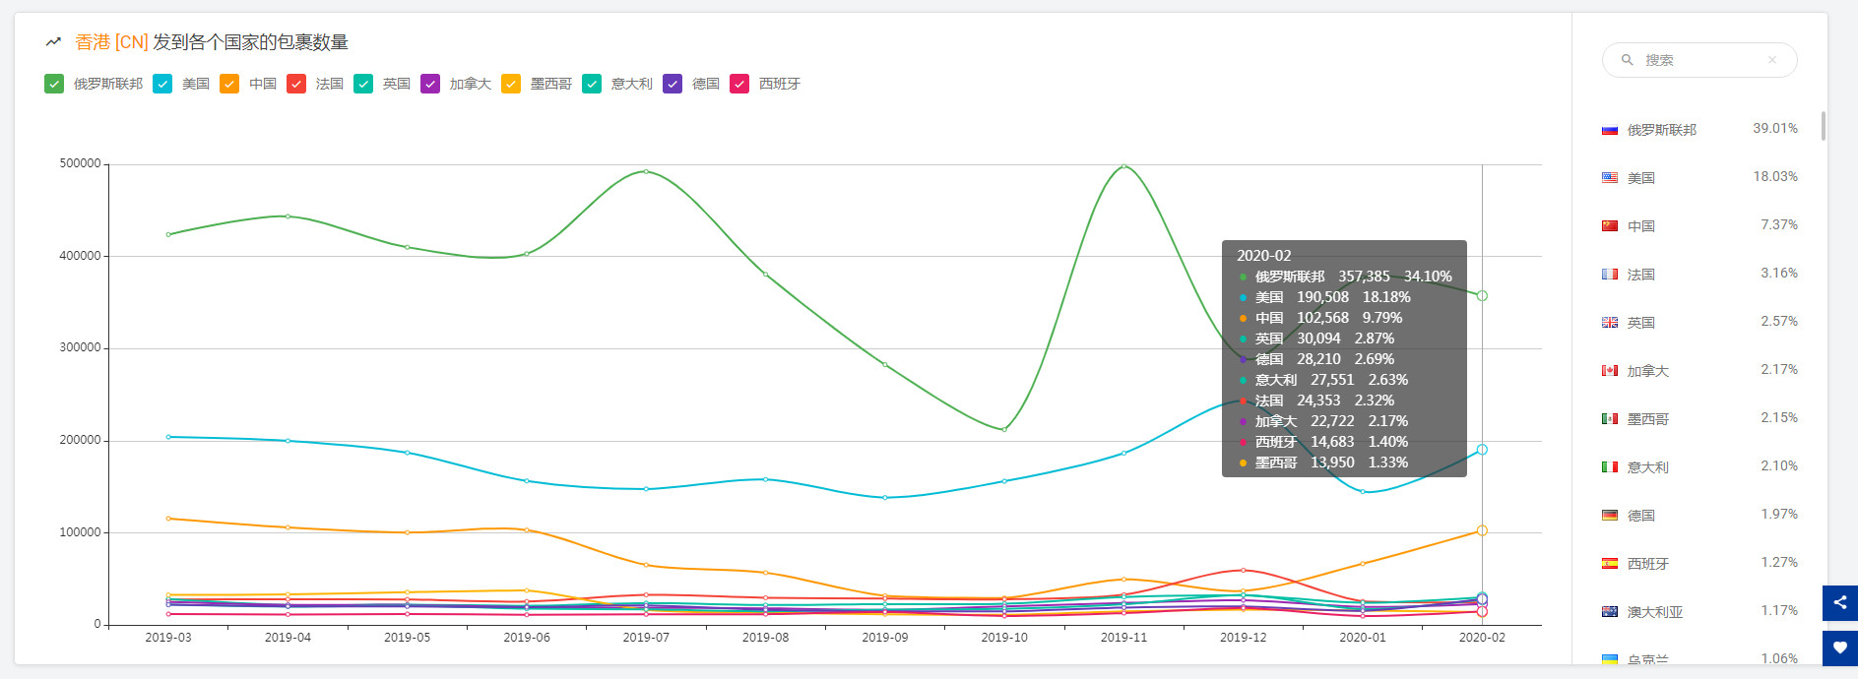Select 澳大利亚 in the country list
This screenshot has height=679, width=1858.
click(x=1654, y=612)
